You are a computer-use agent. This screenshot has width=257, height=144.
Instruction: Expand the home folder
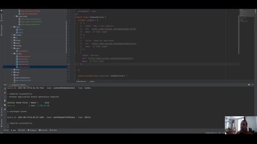point(12,43)
